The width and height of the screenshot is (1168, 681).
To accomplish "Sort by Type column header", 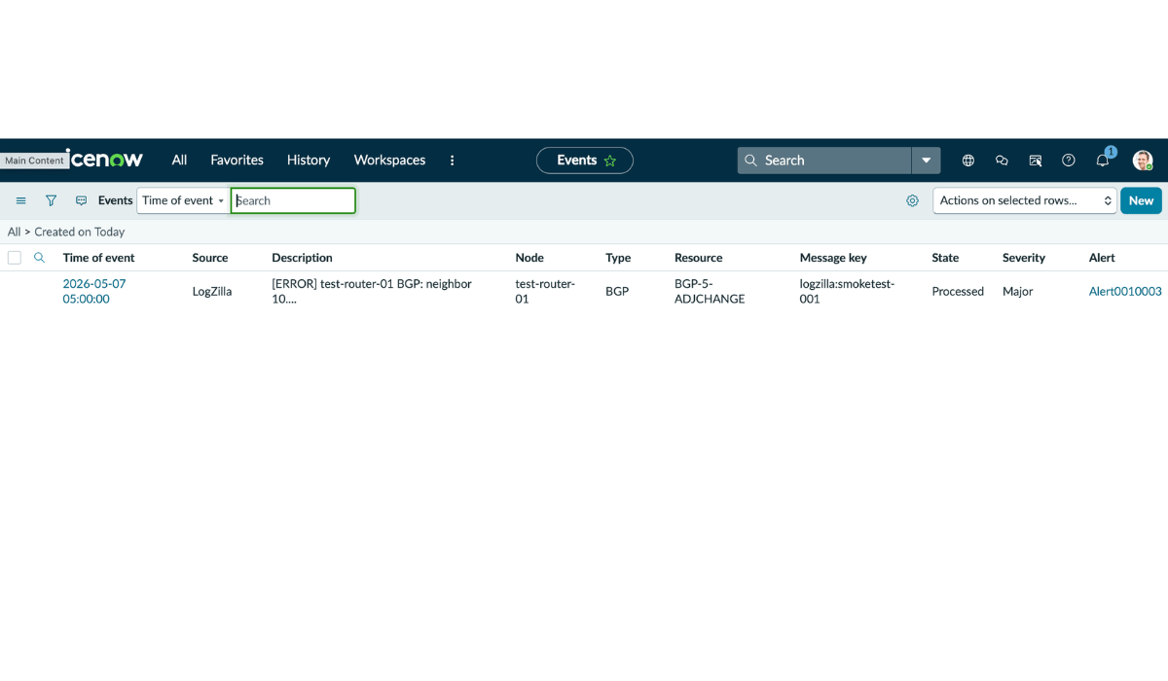I will tap(618, 258).
